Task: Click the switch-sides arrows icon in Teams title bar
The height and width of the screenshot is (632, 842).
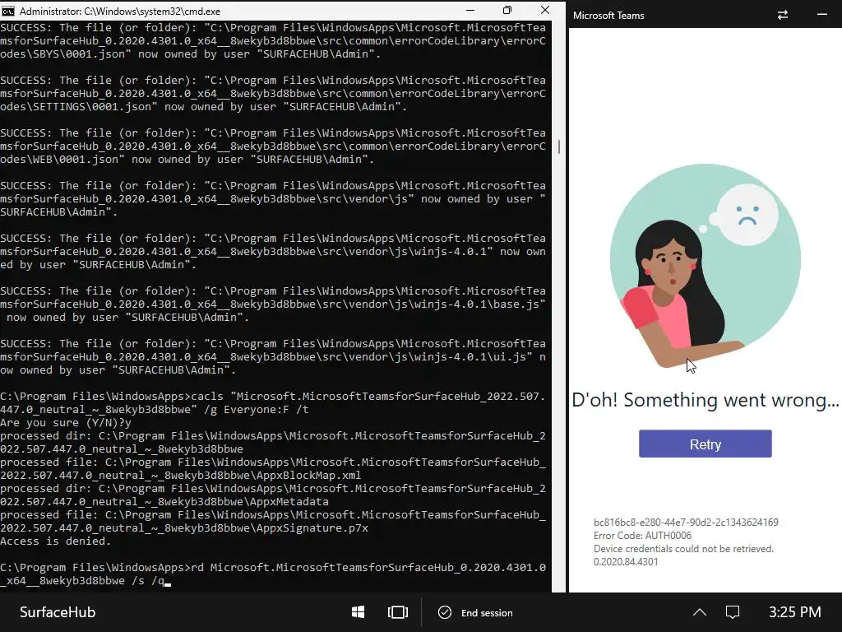Action: (783, 15)
